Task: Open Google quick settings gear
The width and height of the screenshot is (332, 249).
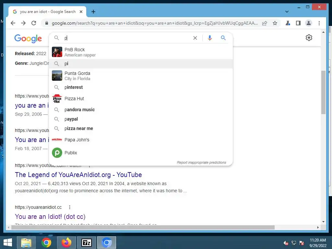Action: coord(309,38)
